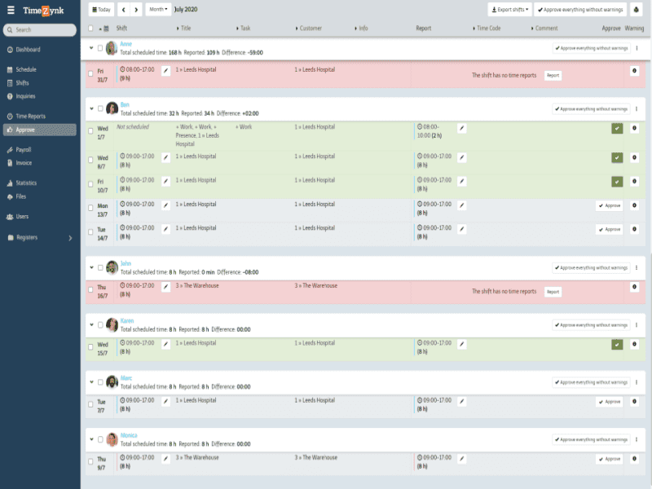
Task: Click the Report button on John's missing shift
Action: [x=553, y=292]
